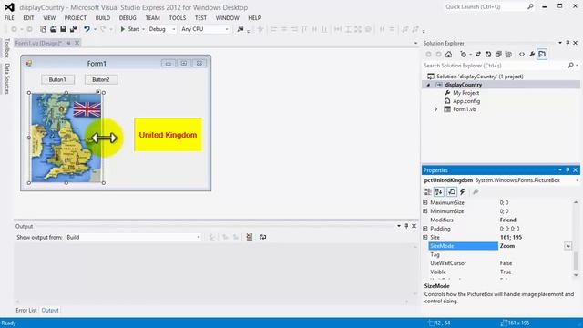583x328 pixels.
Task: Click the View Code icon in Solution Explorer
Action: (522, 55)
